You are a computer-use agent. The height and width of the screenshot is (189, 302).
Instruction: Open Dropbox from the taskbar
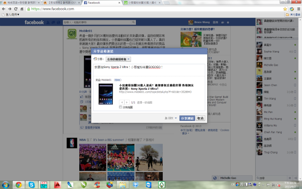click(x=135, y=185)
